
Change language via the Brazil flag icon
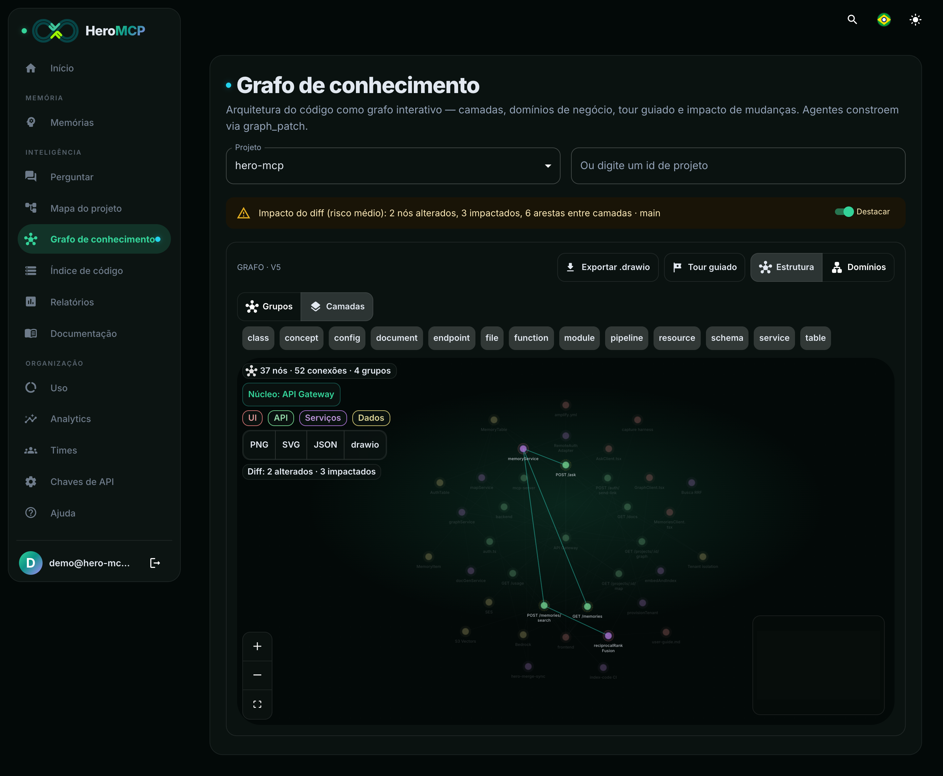click(x=884, y=20)
